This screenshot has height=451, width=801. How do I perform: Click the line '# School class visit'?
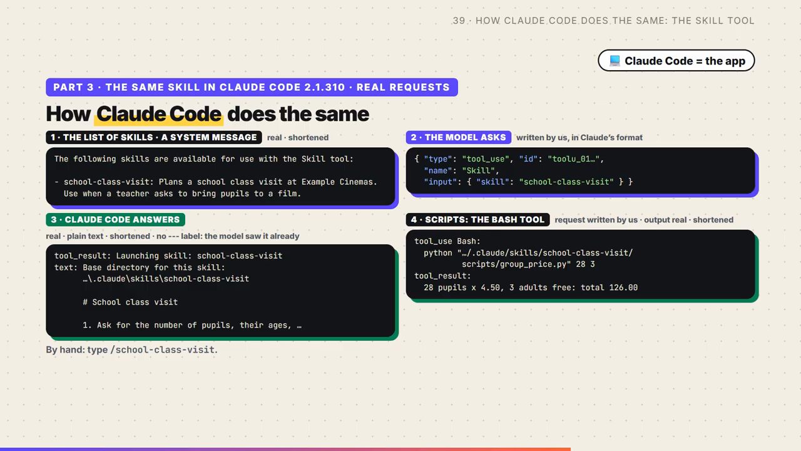pyautogui.click(x=130, y=302)
